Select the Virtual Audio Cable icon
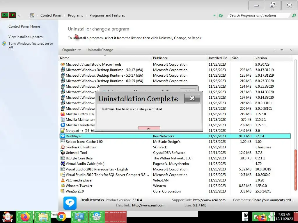Image resolution: width=298 pixels, height=223 pixels. point(63,163)
